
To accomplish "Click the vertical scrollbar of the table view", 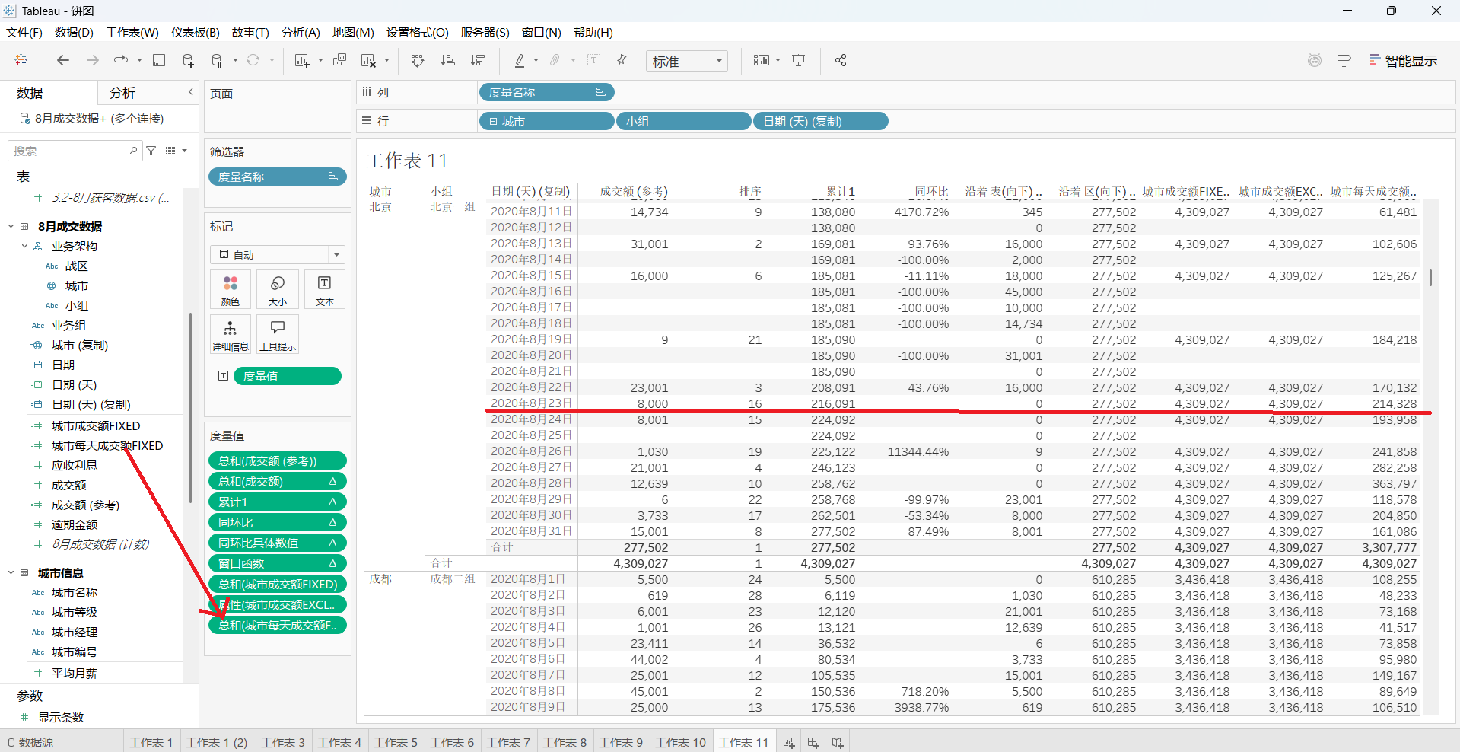I will pyautogui.click(x=1430, y=278).
